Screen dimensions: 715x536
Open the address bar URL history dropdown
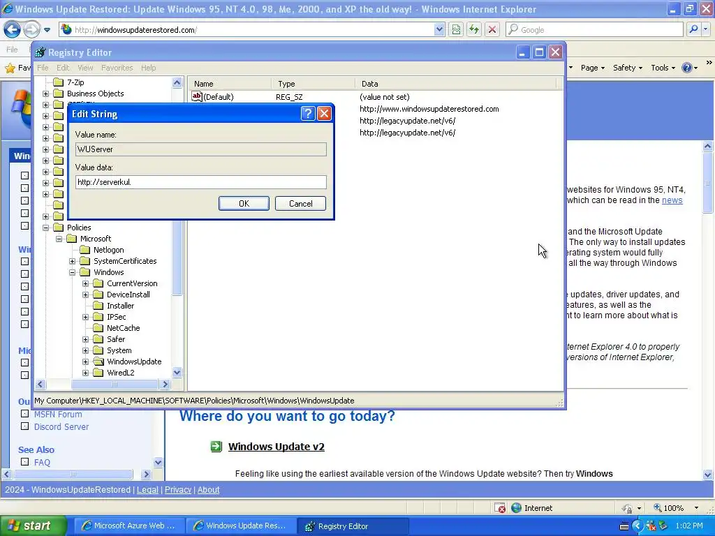tap(438, 29)
